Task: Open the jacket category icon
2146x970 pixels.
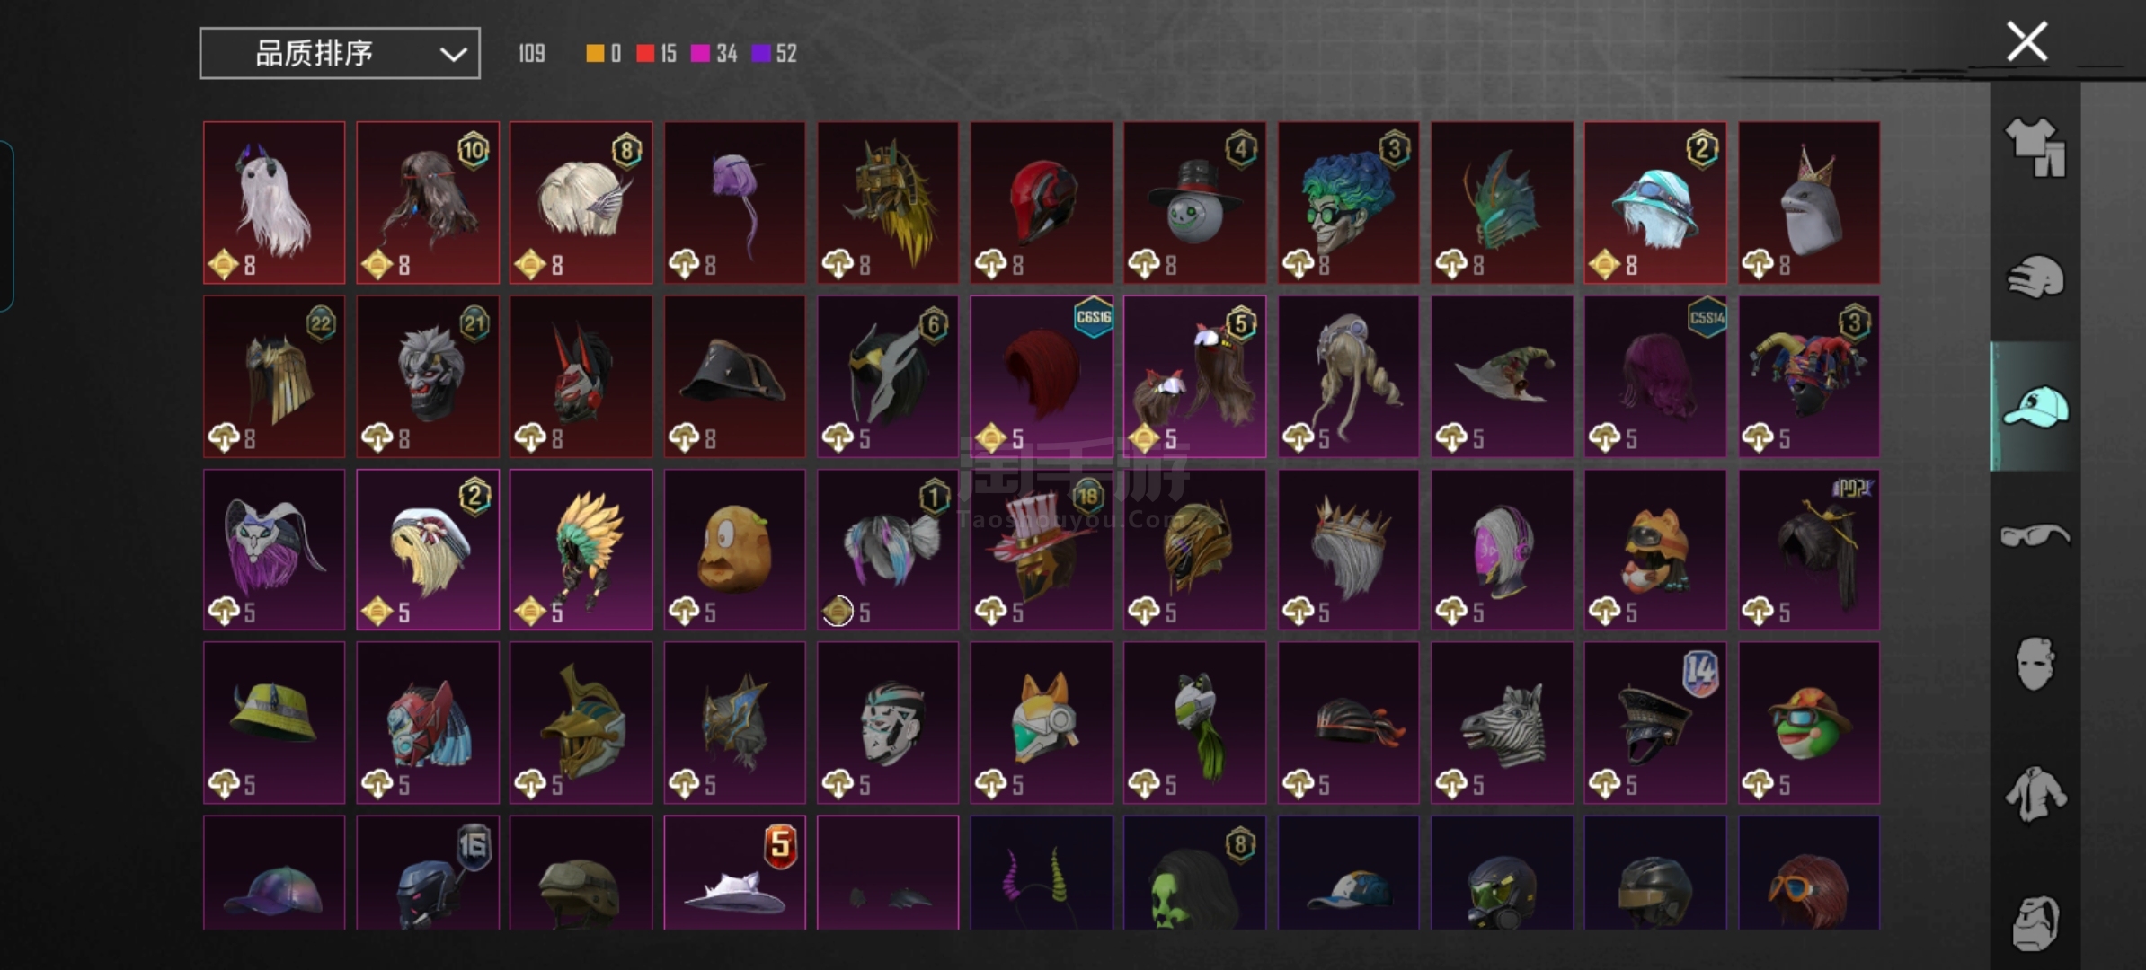Action: 2035,795
